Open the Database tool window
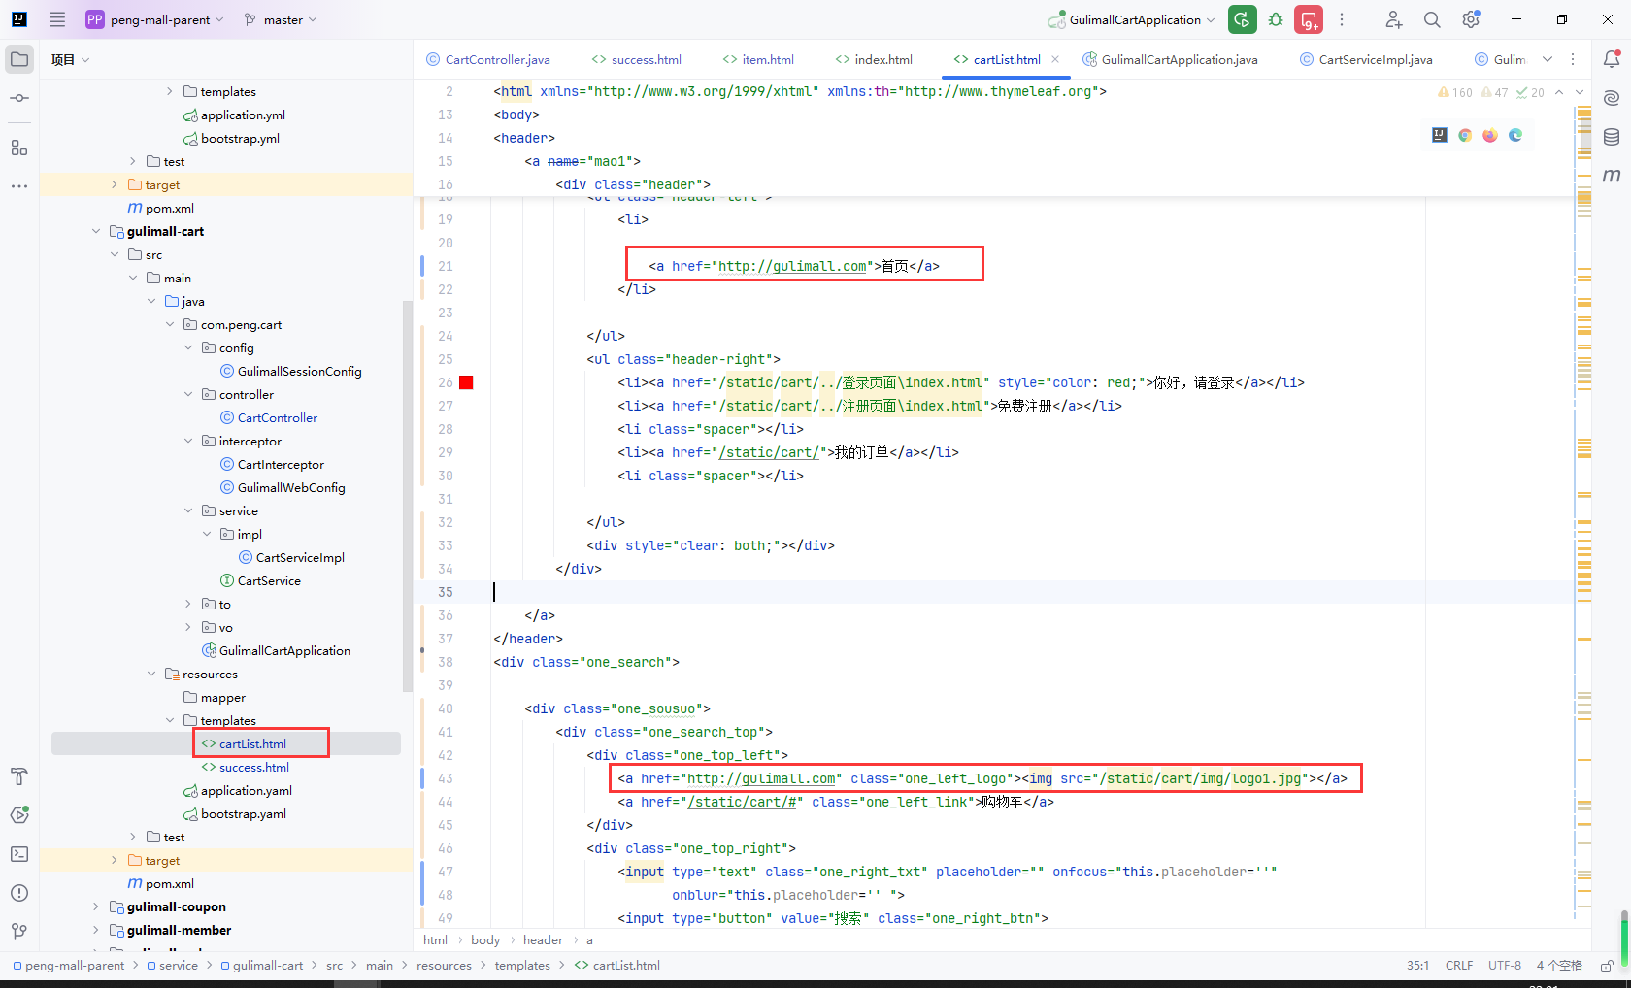 pyautogui.click(x=1612, y=137)
